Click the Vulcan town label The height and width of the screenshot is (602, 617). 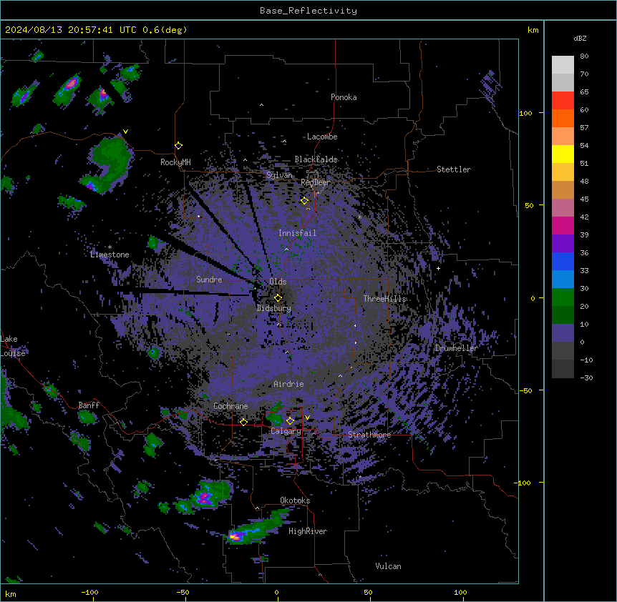click(388, 566)
